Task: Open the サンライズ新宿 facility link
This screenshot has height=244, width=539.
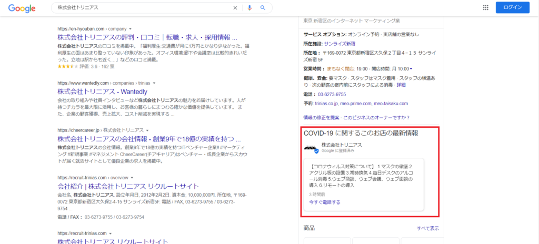Action: tap(340, 44)
